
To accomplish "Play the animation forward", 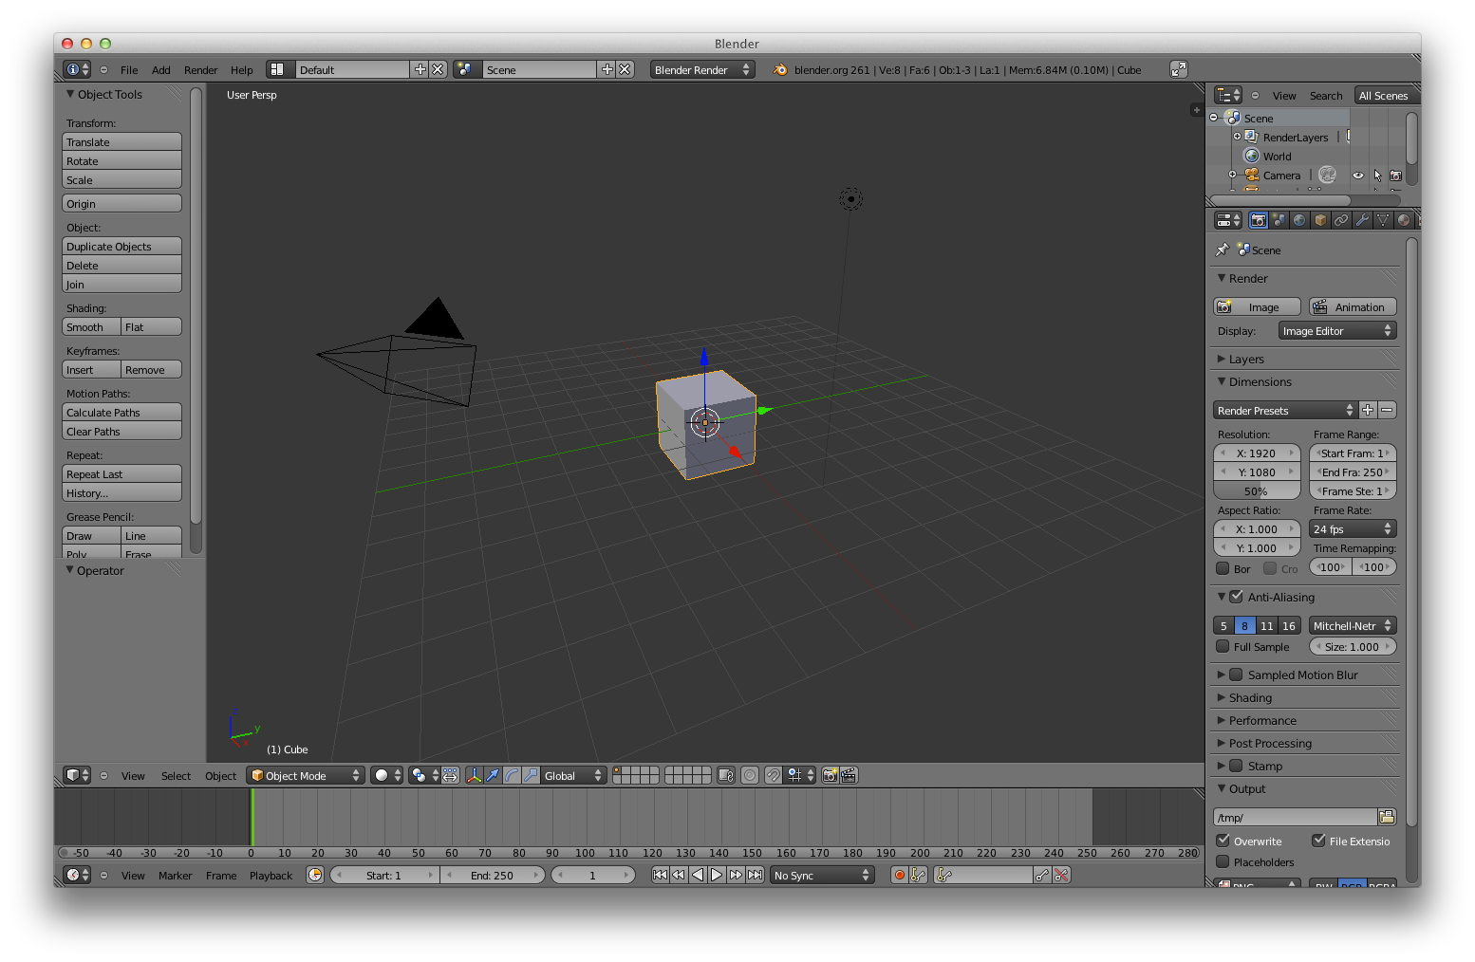I will [717, 875].
